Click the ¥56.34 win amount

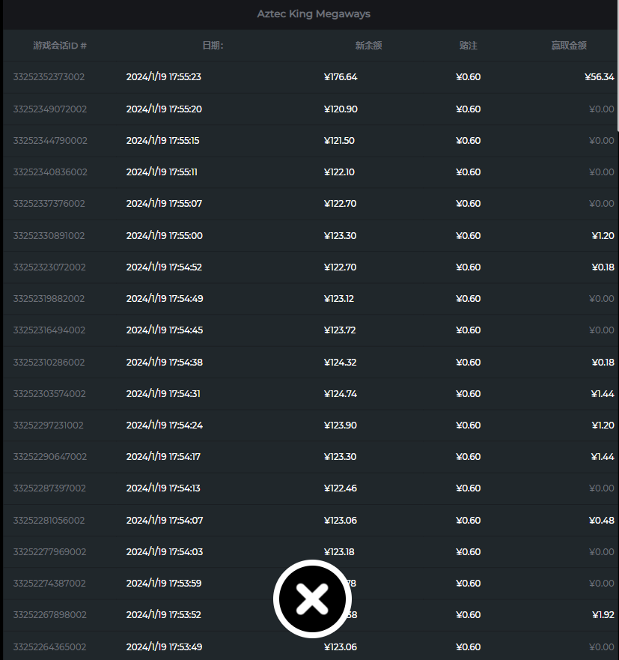click(600, 77)
